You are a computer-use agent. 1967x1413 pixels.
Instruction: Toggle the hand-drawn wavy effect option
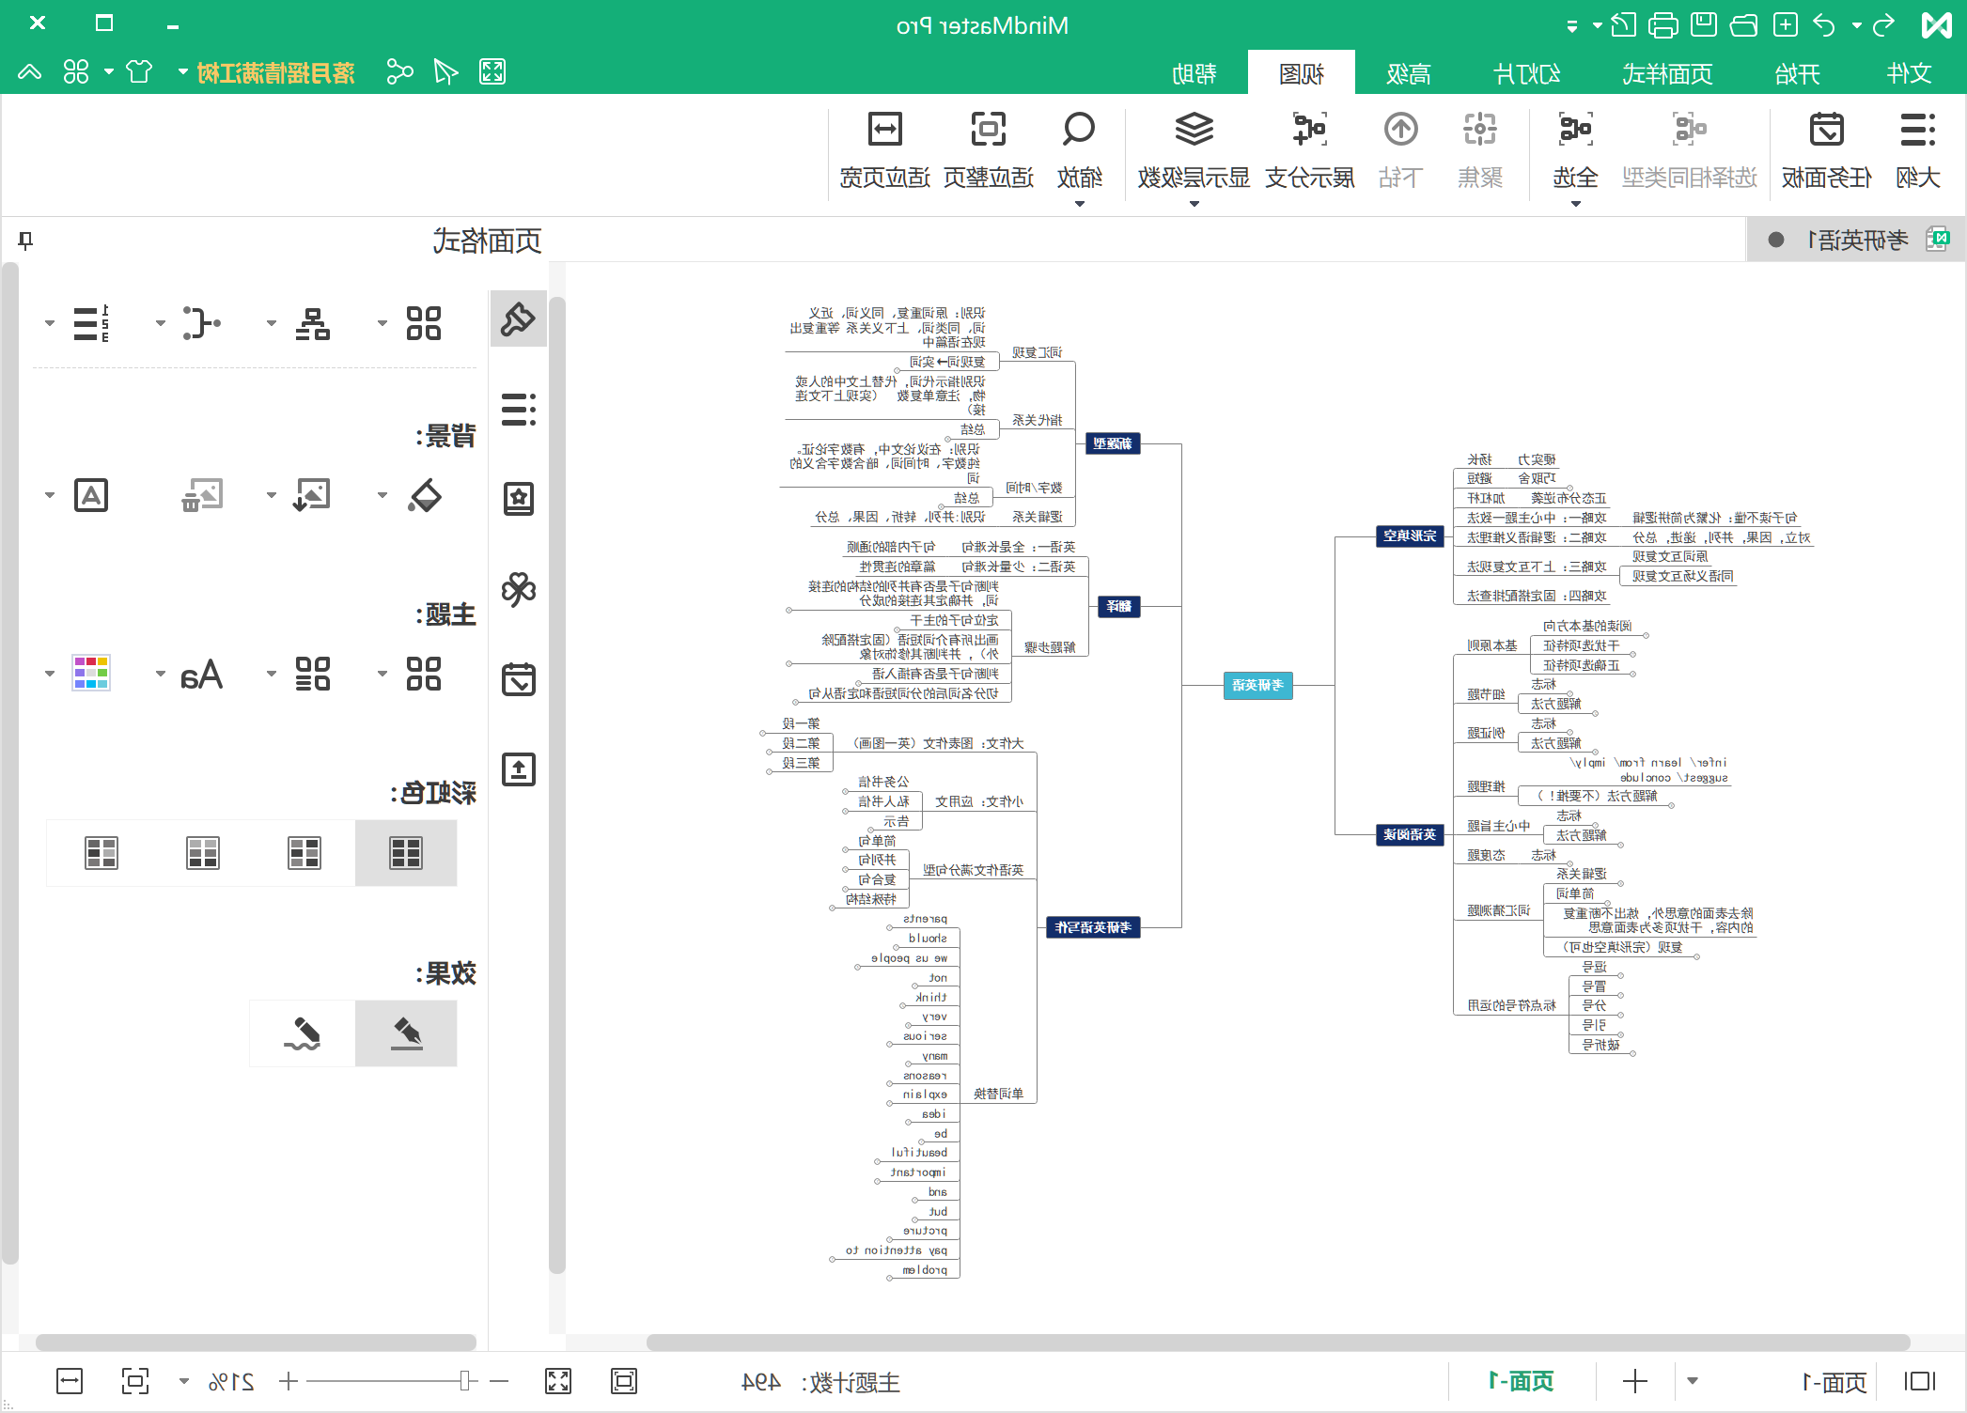303,1033
